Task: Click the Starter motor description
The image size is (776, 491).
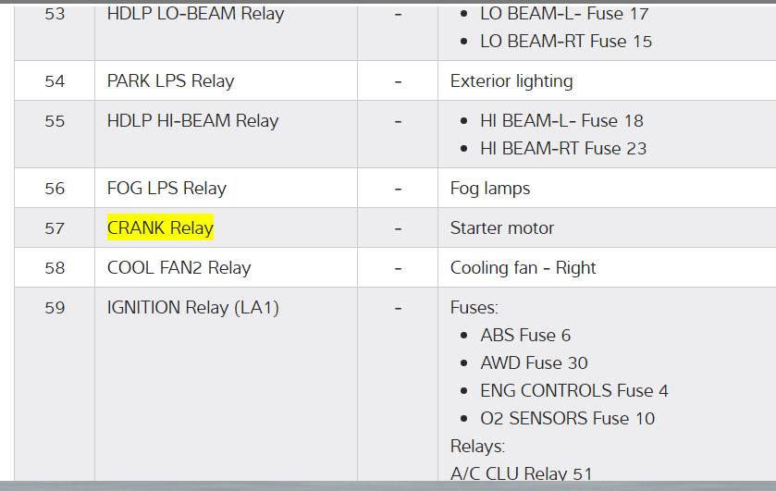Action: point(502,228)
